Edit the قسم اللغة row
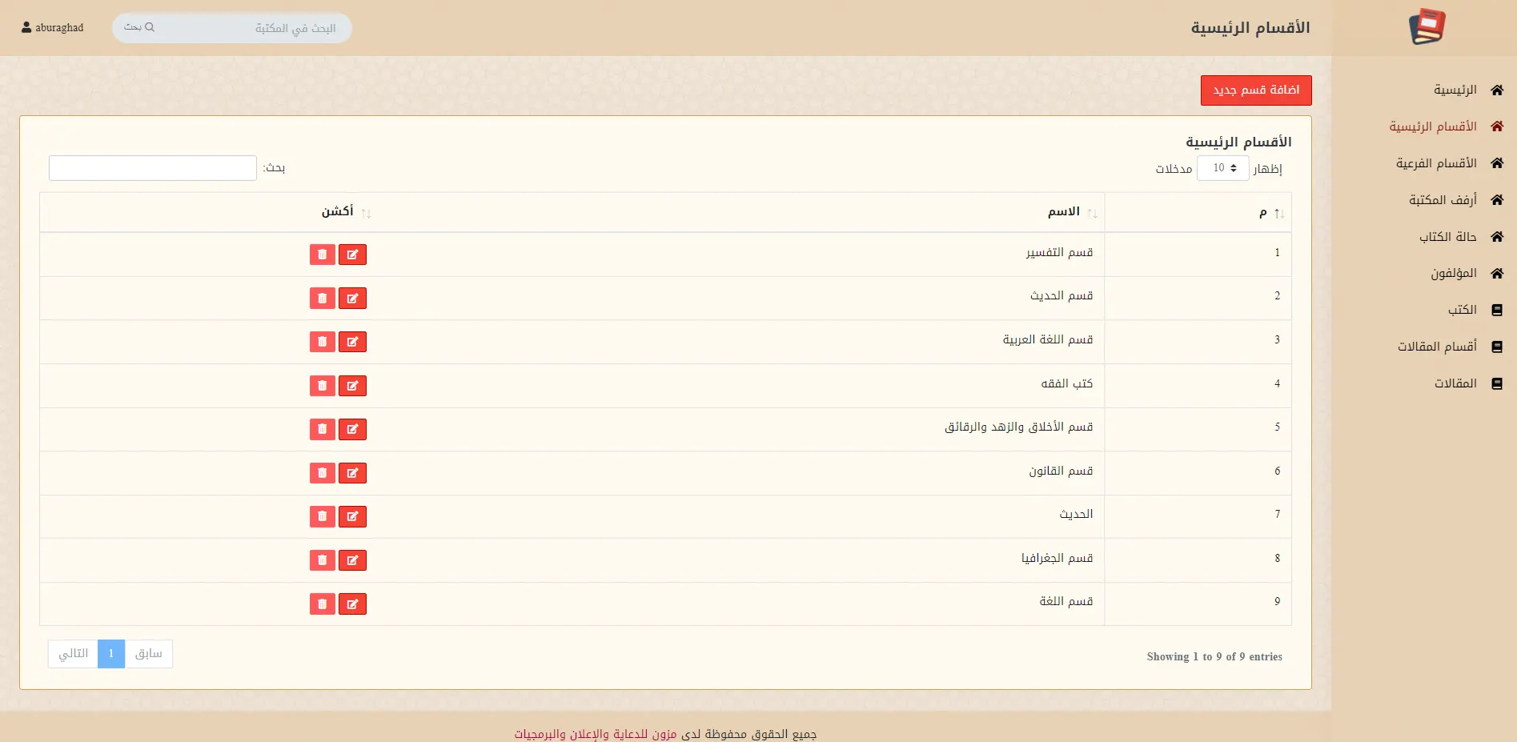Viewport: 1517px width, 742px height. pos(352,604)
